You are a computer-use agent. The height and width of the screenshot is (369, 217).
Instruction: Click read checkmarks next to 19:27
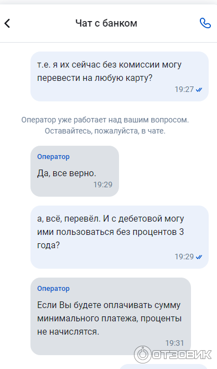[x=199, y=90]
